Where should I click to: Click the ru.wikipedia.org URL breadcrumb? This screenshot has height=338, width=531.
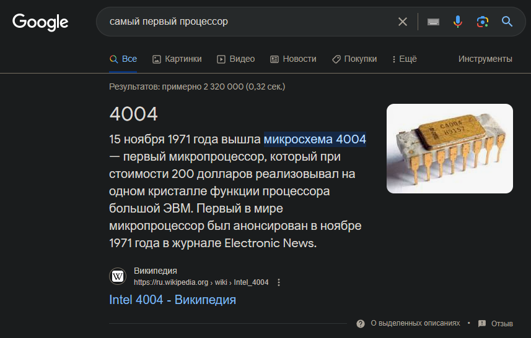point(201,282)
